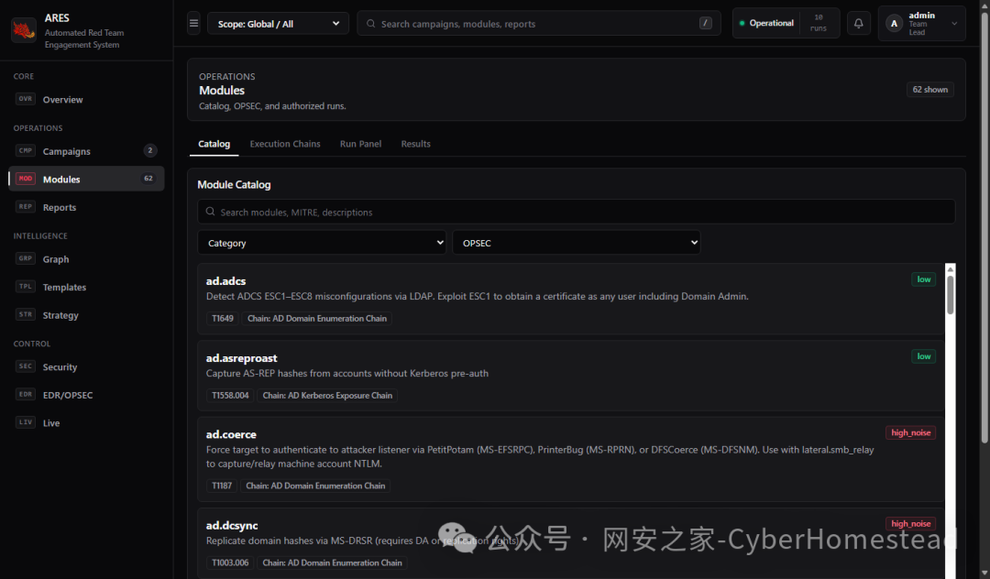Open the Category filter dropdown
The image size is (990, 579).
322,243
